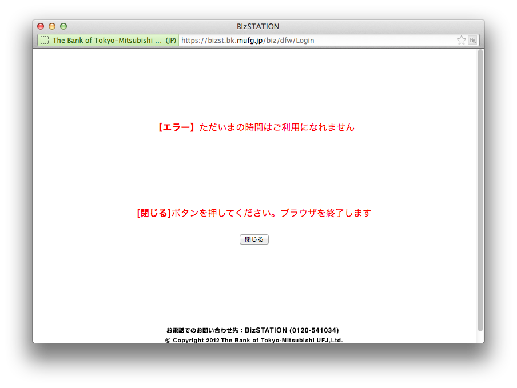Click the 閉じる button

click(x=254, y=239)
